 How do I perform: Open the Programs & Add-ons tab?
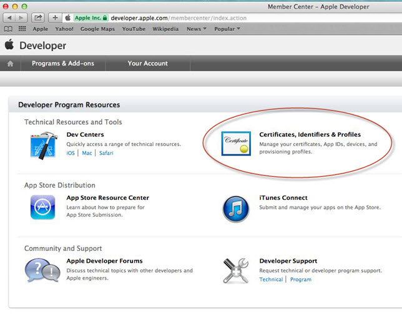[x=62, y=64]
